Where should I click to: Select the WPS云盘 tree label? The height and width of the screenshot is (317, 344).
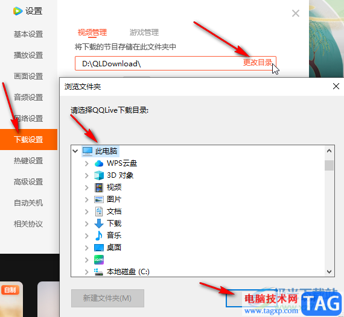point(122,163)
